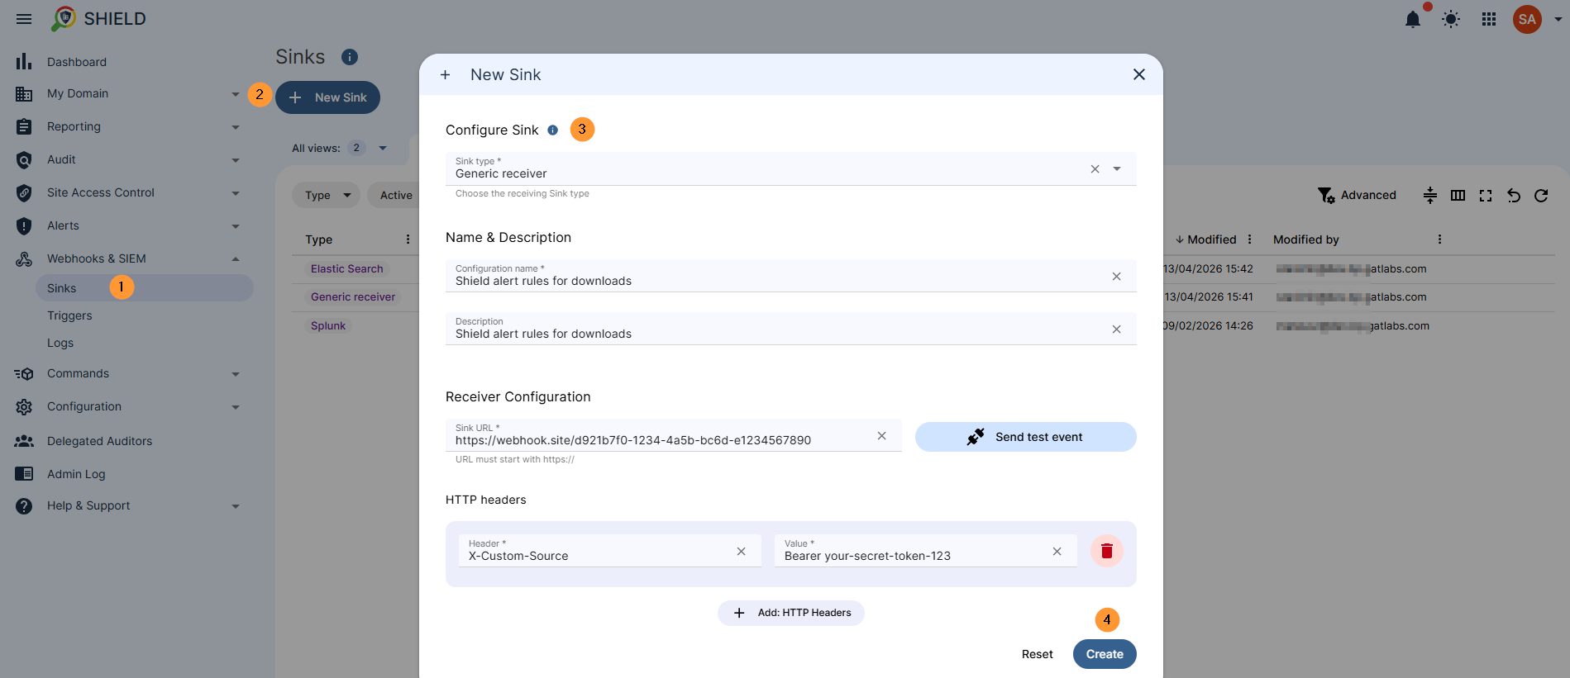Open Triggers under Webhooks & SIEM
Viewport: 1570px width, 678px height.
tap(69, 315)
